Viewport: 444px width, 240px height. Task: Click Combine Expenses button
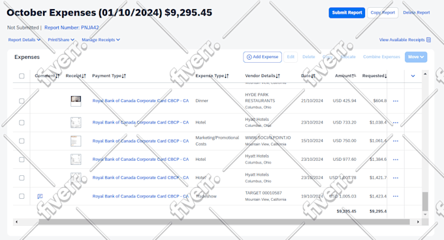(x=381, y=57)
